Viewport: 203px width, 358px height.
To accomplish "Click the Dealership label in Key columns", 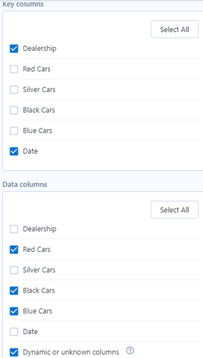I will tap(39, 48).
